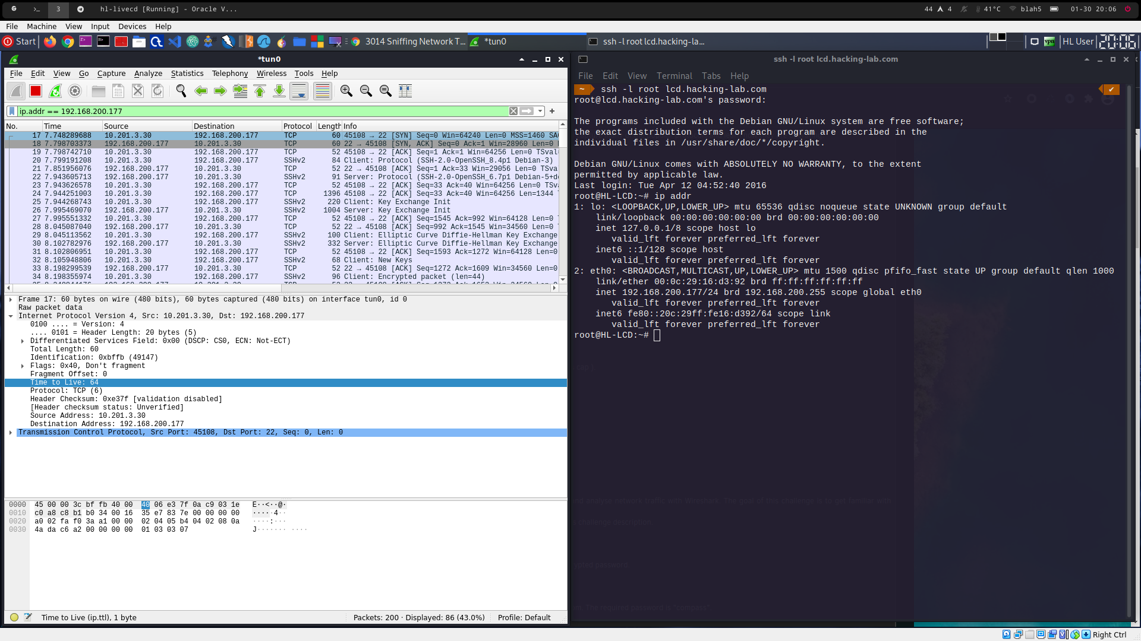
Task: Expand the Flags 0x40 field
Action: tap(23, 366)
